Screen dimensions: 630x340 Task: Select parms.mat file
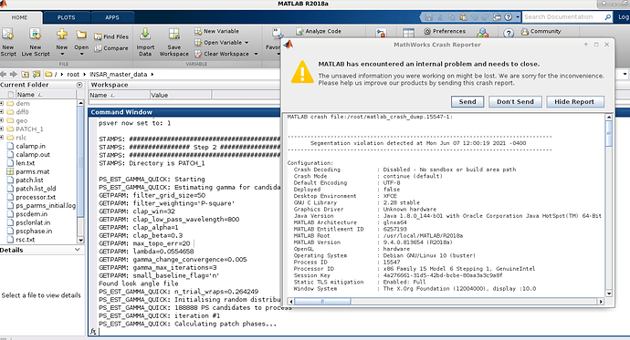[28, 171]
